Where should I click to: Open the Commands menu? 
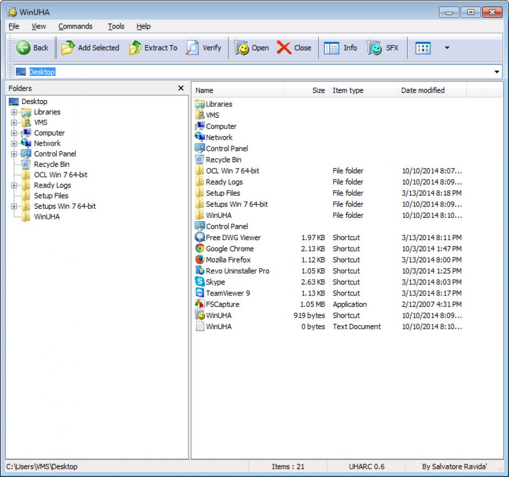[75, 26]
